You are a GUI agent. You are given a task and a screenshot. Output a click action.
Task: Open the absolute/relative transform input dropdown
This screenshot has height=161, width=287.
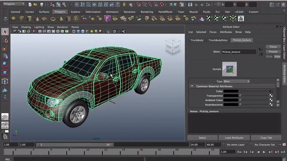pos(218,4)
